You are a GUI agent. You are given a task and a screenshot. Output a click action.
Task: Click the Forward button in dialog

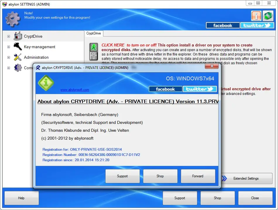tap(198, 176)
